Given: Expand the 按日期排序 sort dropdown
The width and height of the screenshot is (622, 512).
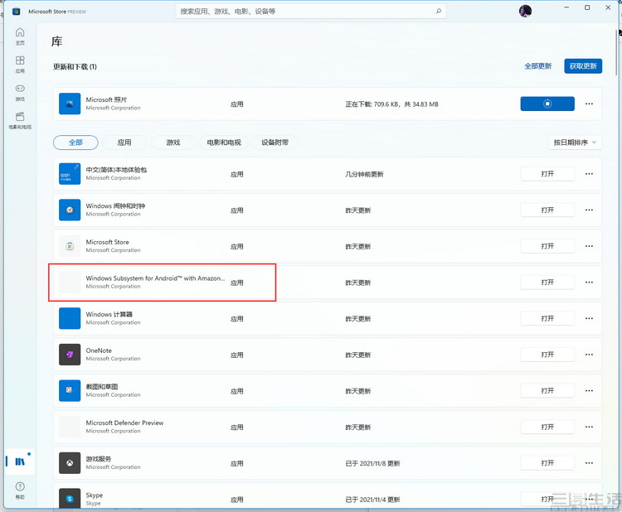Looking at the screenshot, I should 575,142.
